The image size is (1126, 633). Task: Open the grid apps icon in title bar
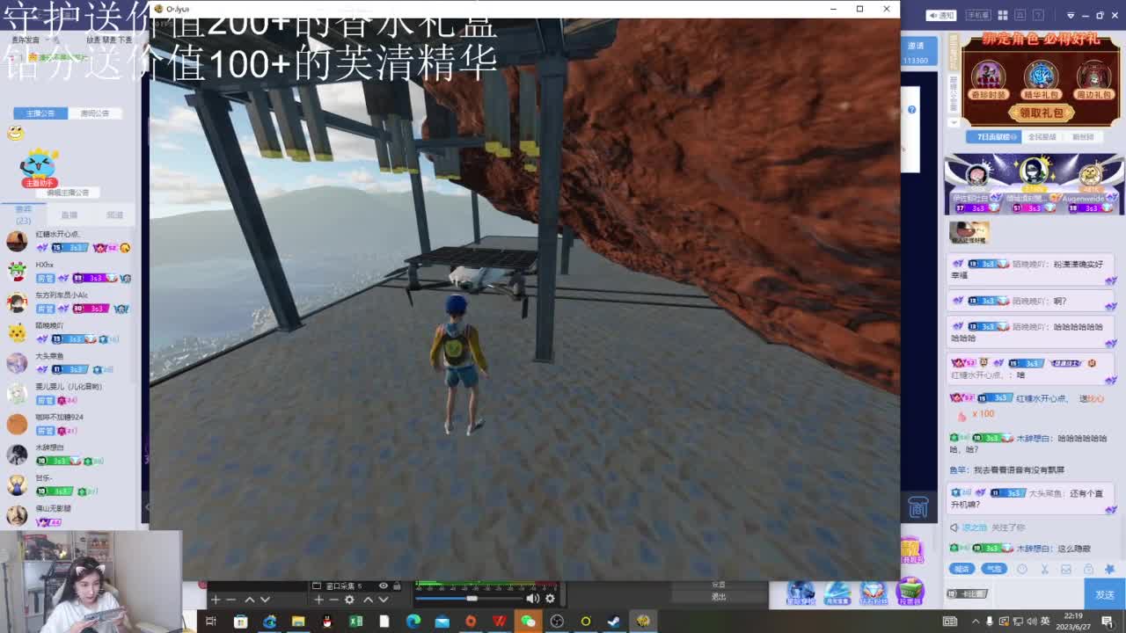click(x=1005, y=15)
